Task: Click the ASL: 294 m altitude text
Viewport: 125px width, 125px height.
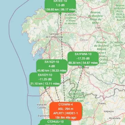Action: point(66,109)
